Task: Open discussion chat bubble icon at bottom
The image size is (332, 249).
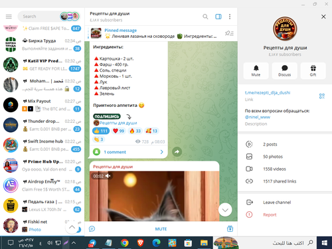Action: tap(92, 229)
